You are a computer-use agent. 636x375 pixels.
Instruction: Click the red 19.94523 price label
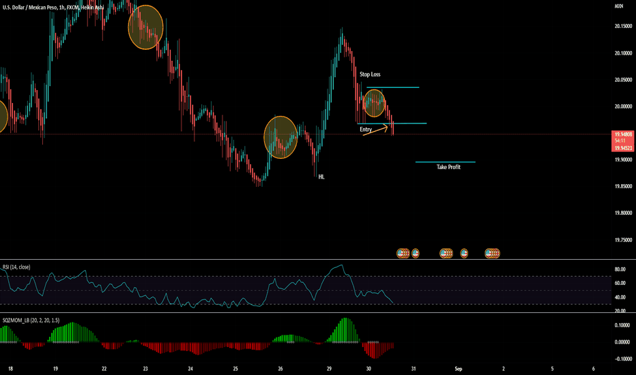coord(623,149)
